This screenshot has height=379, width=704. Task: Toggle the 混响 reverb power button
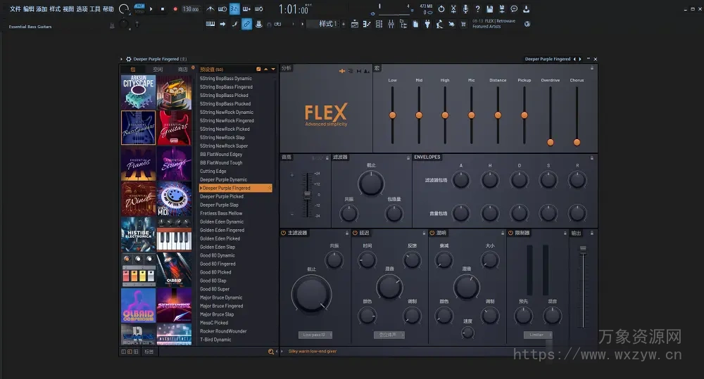432,233
